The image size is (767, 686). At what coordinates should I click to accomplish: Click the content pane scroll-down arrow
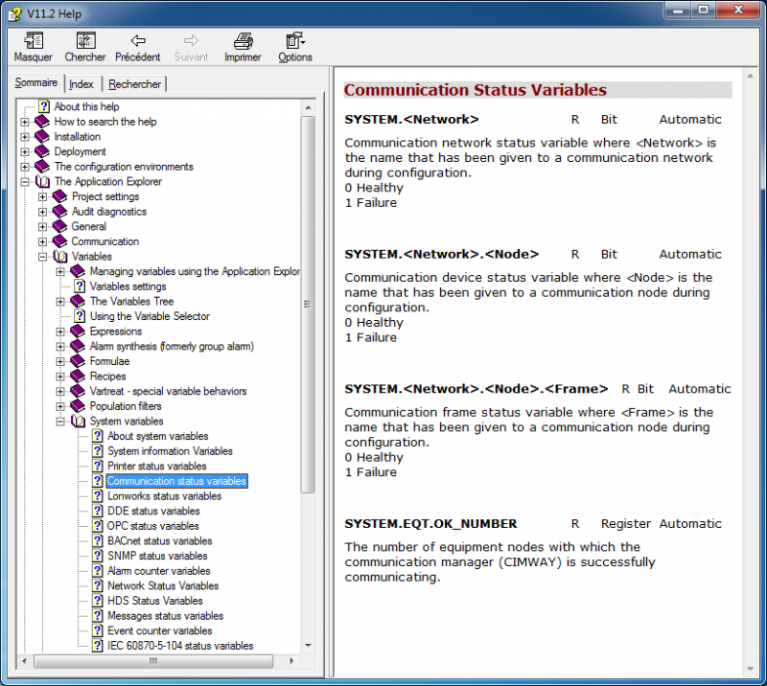(x=751, y=669)
